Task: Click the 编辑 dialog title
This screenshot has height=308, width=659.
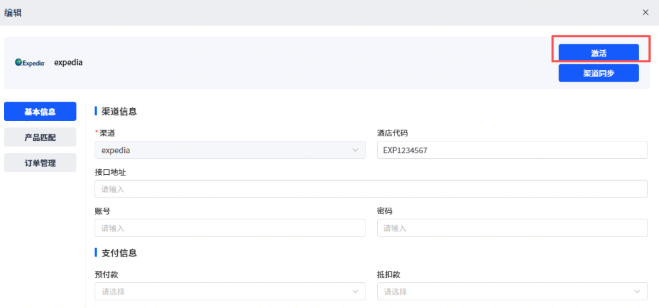Action: (13, 12)
